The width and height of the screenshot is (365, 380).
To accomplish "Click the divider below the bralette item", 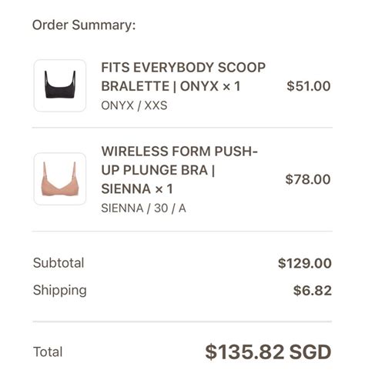I will 182,127.
